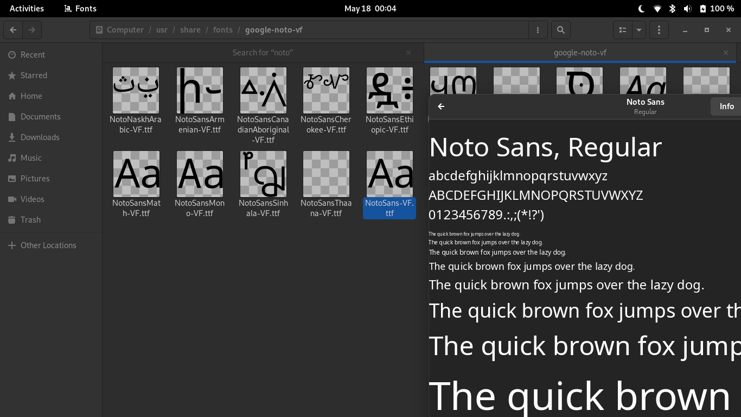This screenshot has width=741, height=417.
Task: Select the NotoSans-VF.ttf file thumbnail
Action: 389,174
